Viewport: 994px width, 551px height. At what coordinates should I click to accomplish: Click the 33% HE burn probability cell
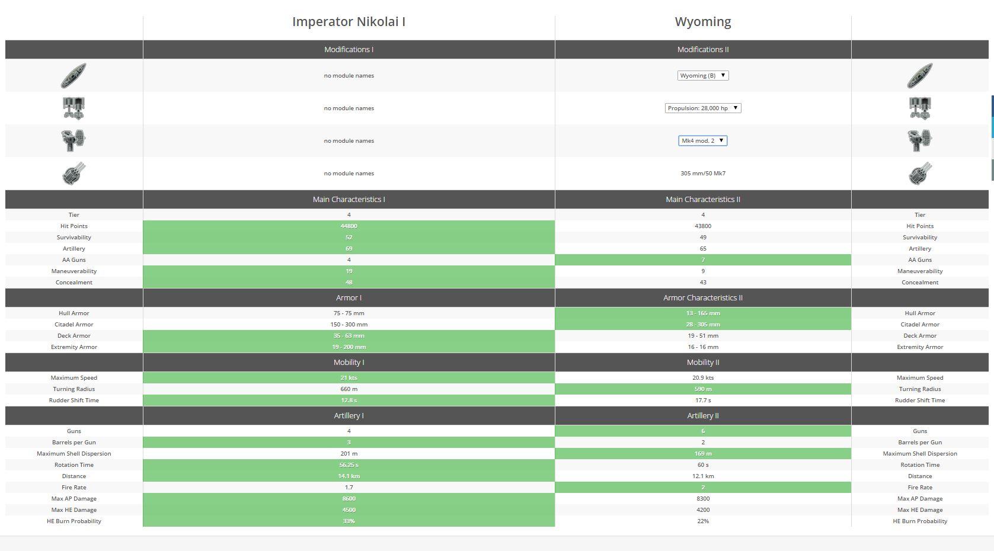(349, 521)
